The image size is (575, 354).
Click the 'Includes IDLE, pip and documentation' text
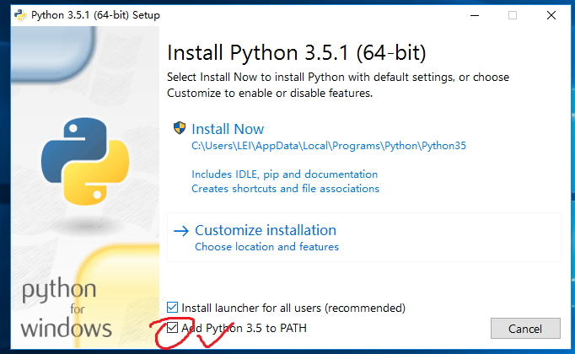[284, 174]
